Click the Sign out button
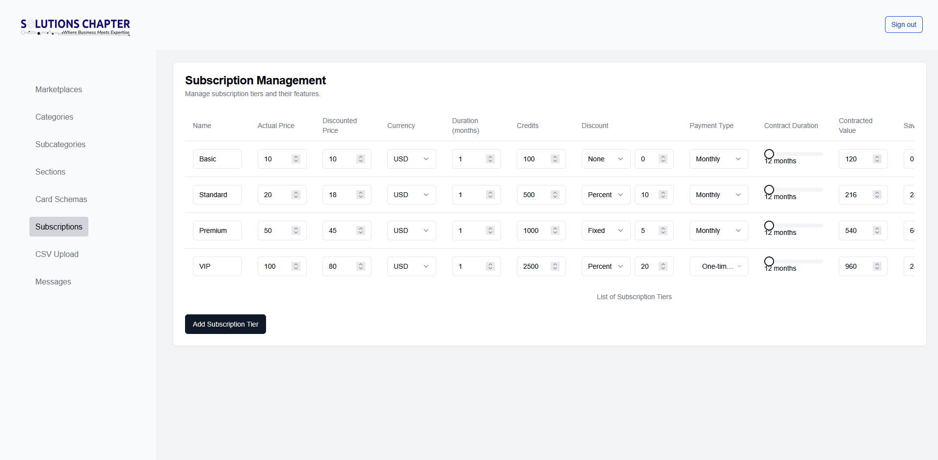This screenshot has width=938, height=460. click(903, 25)
